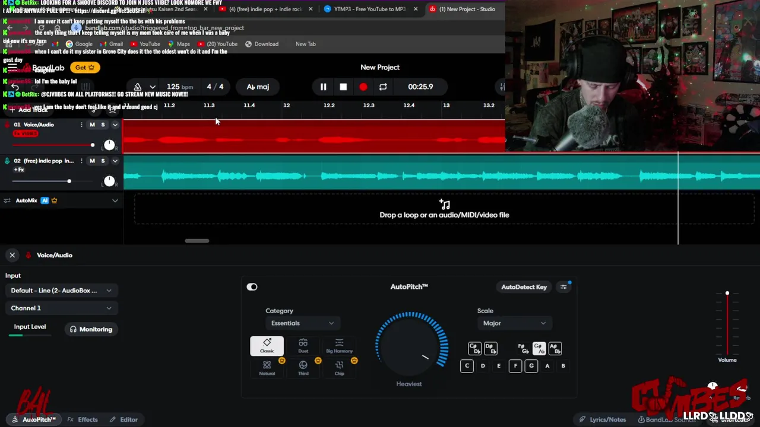Open the Scale Major dropdown
This screenshot has width=760, height=427.
pos(514,323)
